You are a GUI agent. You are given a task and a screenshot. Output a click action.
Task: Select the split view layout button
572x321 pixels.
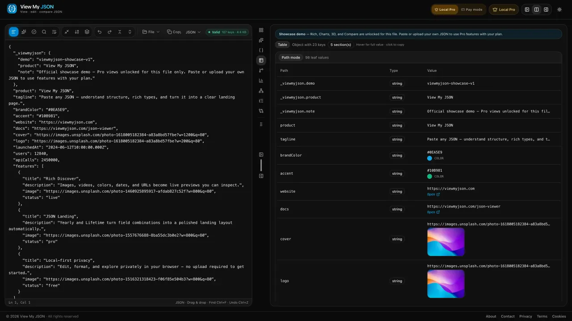coord(537,9)
